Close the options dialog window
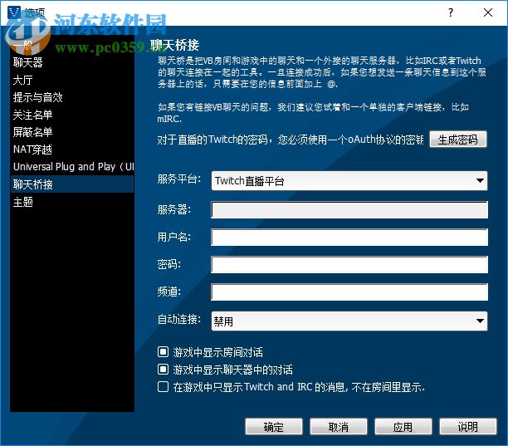This screenshot has width=508, height=446. (x=488, y=12)
